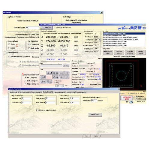Open the SetSpeed tab in System Parameter
This screenshot has width=150, height=150.
[14, 92]
